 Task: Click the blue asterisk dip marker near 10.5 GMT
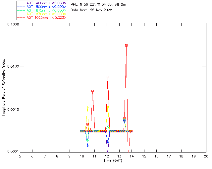[87, 146]
